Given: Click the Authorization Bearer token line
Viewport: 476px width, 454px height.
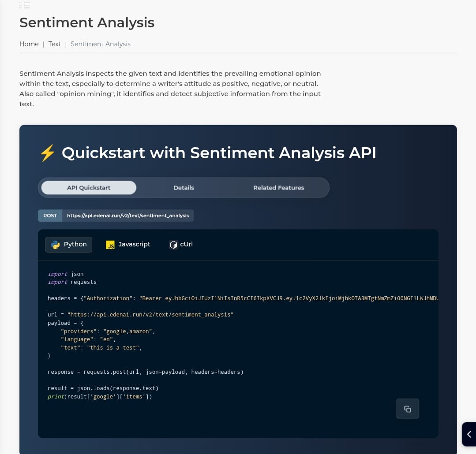Looking at the screenshot, I should (x=243, y=298).
